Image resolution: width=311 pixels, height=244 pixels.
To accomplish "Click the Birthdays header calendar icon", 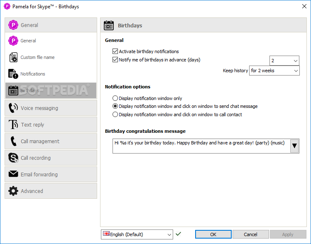I will coord(109,25).
